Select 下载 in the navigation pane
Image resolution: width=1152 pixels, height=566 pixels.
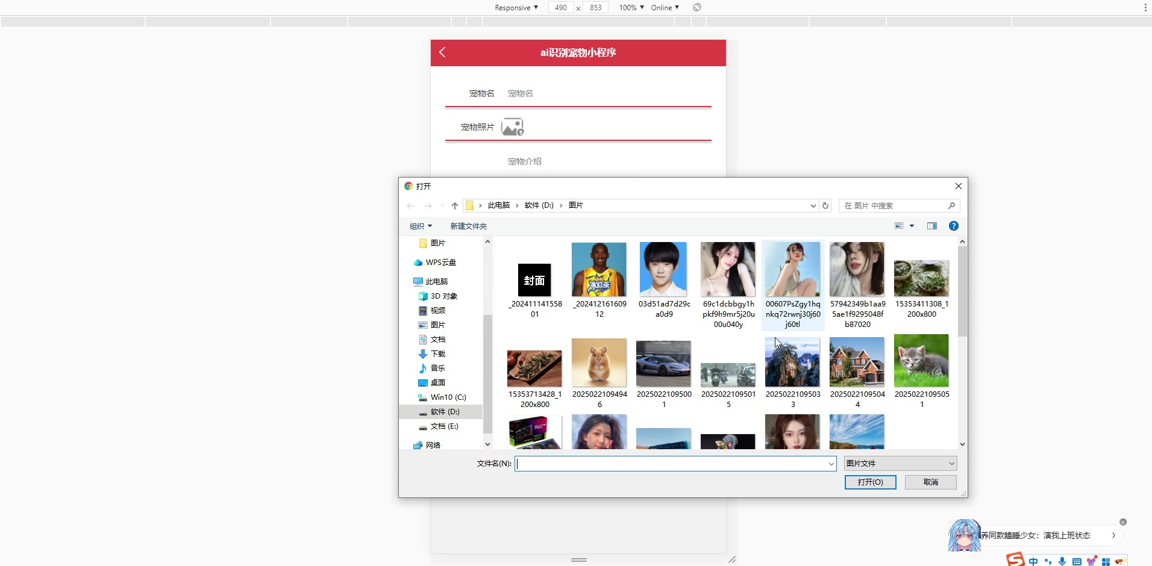(x=432, y=354)
